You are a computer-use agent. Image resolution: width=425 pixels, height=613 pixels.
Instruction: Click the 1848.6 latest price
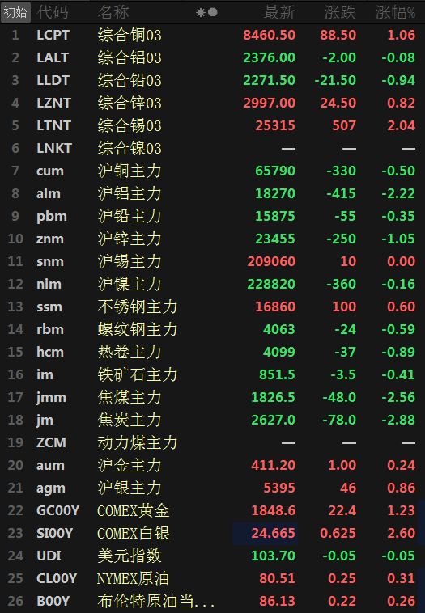(x=273, y=511)
